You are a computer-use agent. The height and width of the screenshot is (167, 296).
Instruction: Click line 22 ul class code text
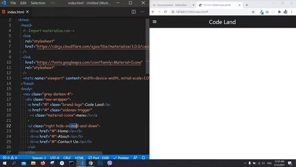coord(64,126)
